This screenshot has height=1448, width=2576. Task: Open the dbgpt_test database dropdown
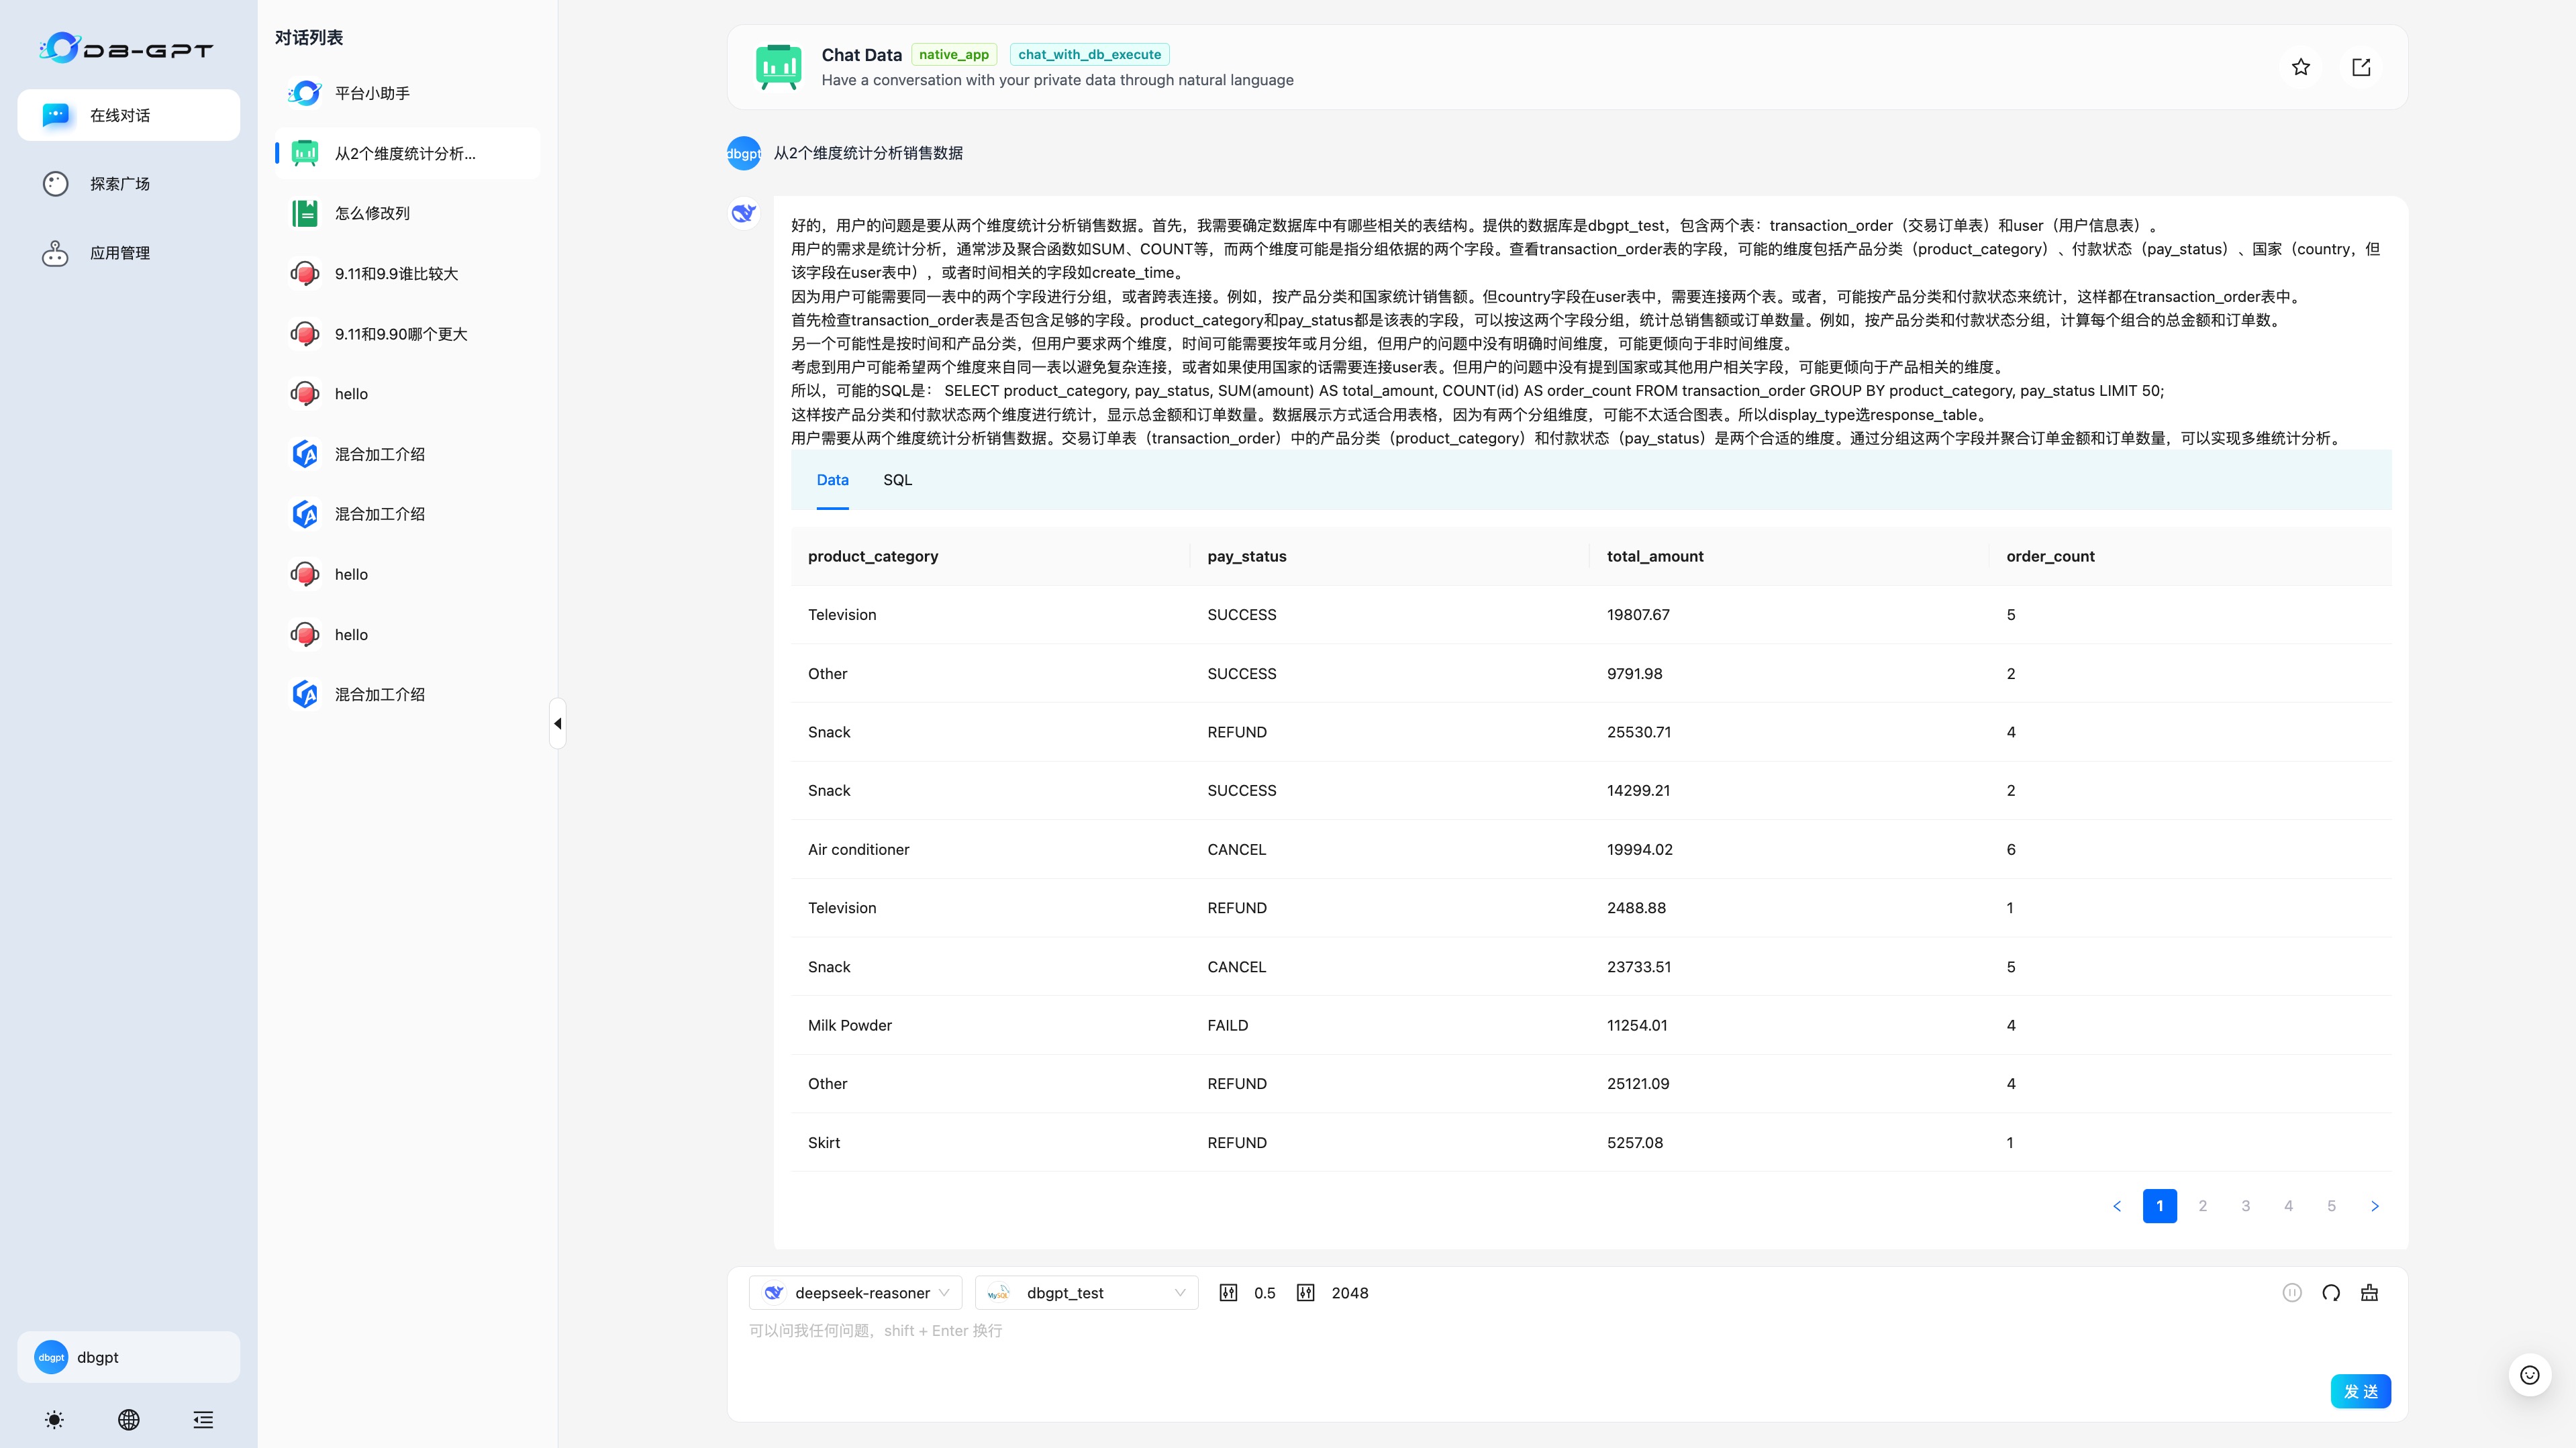1087,1292
